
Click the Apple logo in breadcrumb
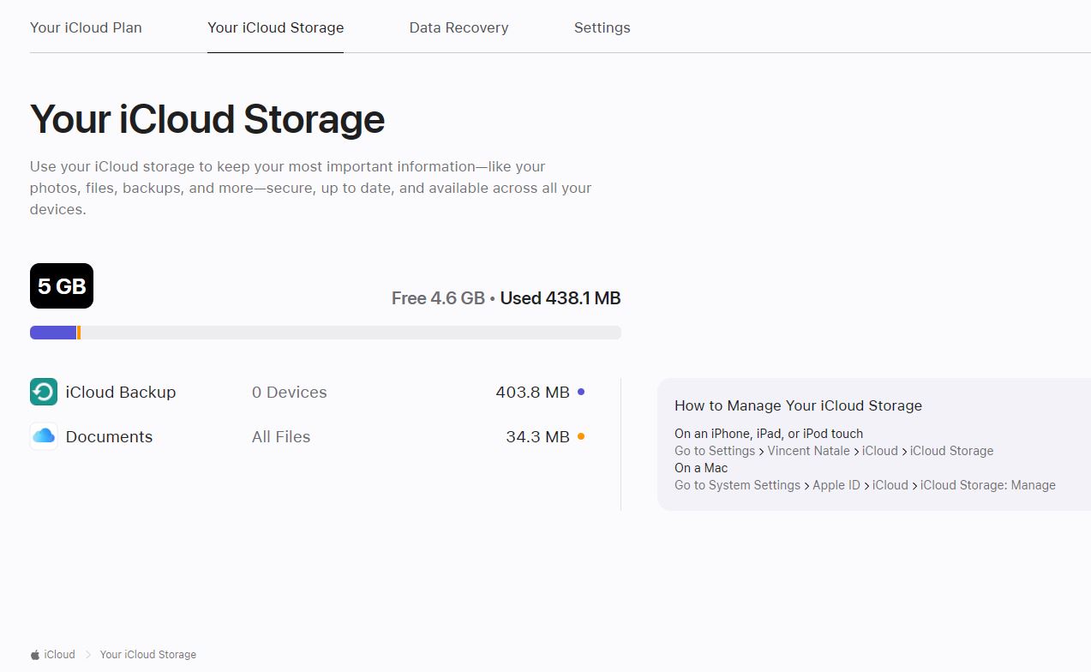tap(35, 655)
